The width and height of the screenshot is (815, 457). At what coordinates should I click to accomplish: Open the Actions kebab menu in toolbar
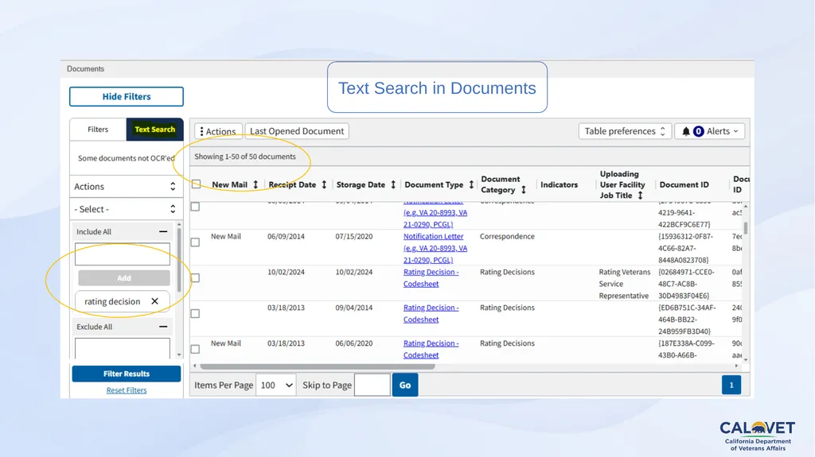(218, 131)
